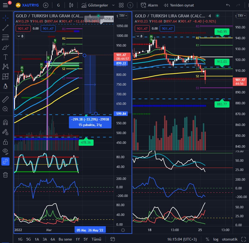Expand indicator legend in left chart
This screenshot has width=249, height=243.
tap(20, 36)
